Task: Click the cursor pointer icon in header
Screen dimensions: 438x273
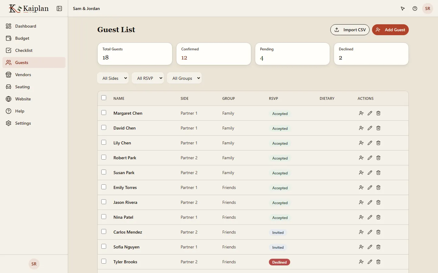Action: coord(403,8)
